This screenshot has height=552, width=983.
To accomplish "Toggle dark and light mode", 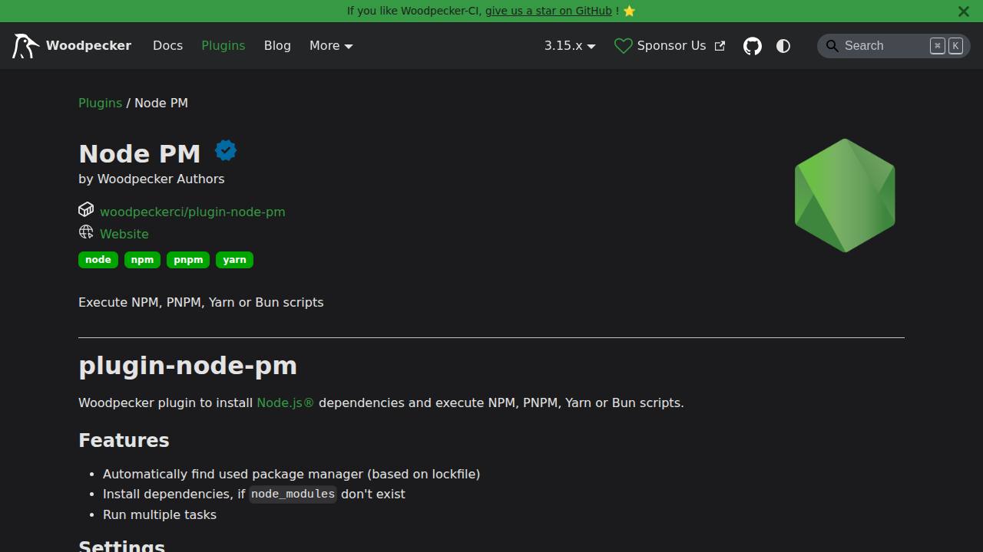I will point(783,46).
